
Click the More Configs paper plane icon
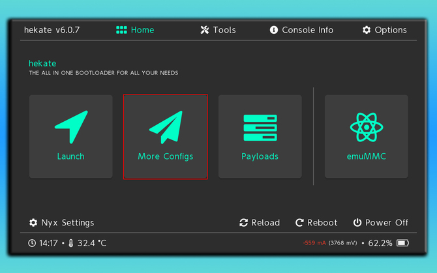pyautogui.click(x=166, y=127)
